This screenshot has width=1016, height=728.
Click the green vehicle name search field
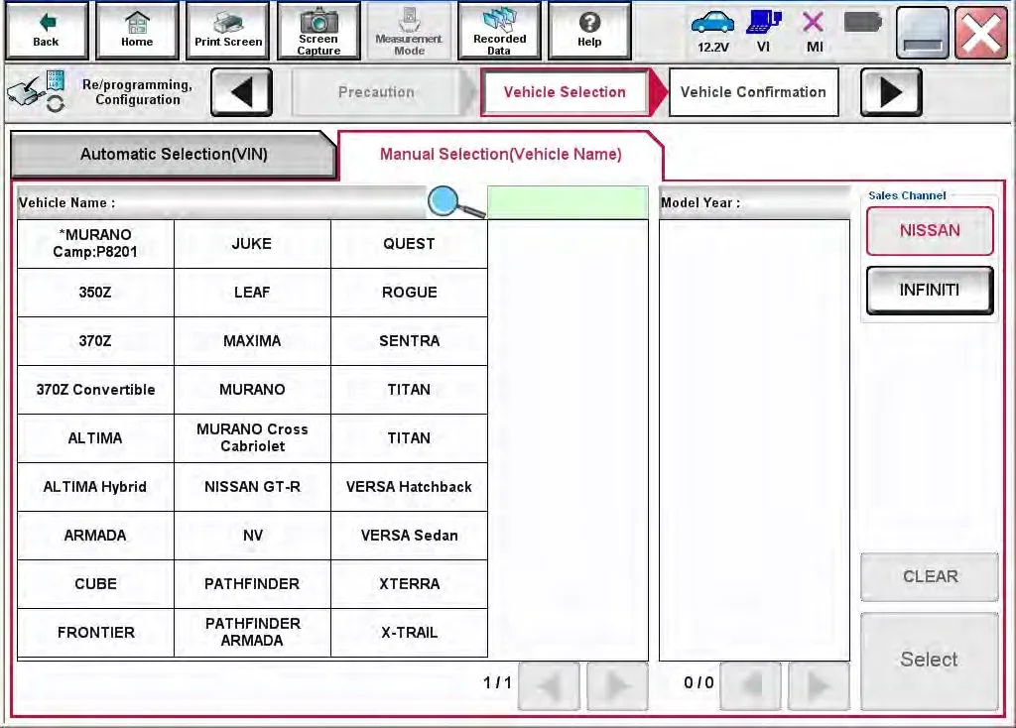click(x=568, y=202)
